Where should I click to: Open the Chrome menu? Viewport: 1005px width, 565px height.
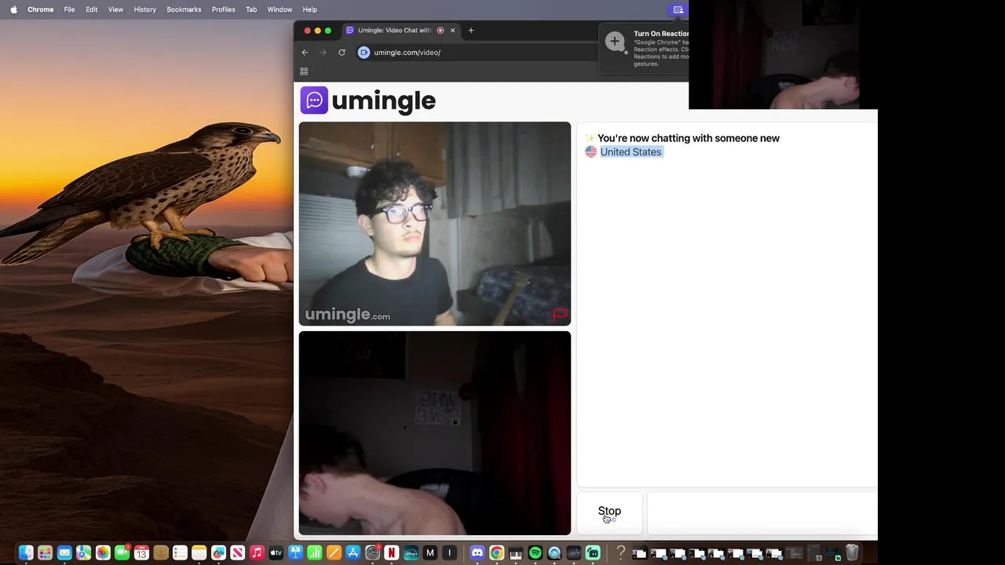tap(40, 9)
